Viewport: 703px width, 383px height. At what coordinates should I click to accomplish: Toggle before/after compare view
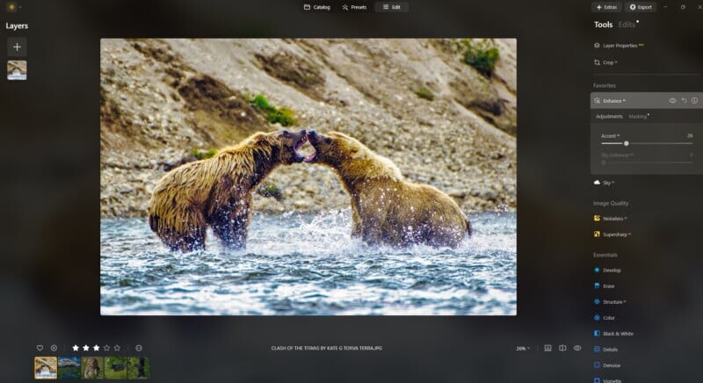pyautogui.click(x=562, y=348)
